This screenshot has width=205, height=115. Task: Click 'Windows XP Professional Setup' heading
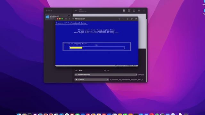[71, 23]
